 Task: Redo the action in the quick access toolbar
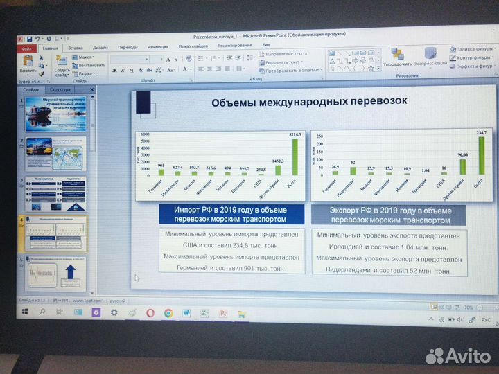tap(49, 39)
